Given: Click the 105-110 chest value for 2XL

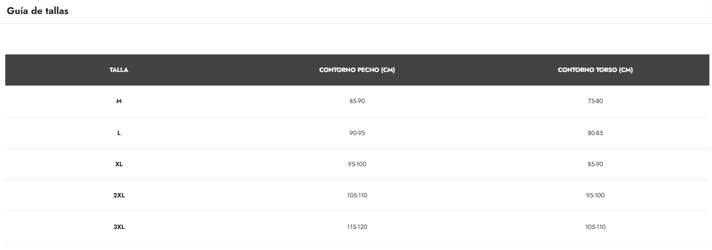Looking at the screenshot, I should point(357,195).
